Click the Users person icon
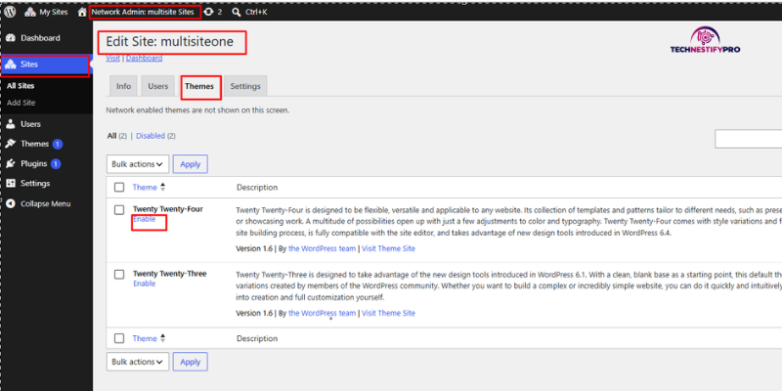The width and height of the screenshot is (782, 391). click(x=11, y=124)
